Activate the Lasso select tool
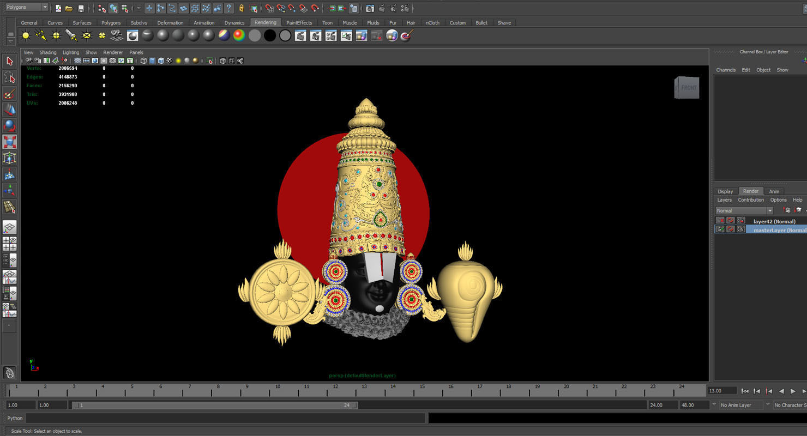 9,77
